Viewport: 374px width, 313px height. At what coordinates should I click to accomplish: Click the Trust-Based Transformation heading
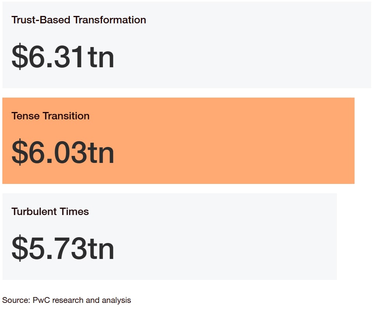click(x=79, y=20)
